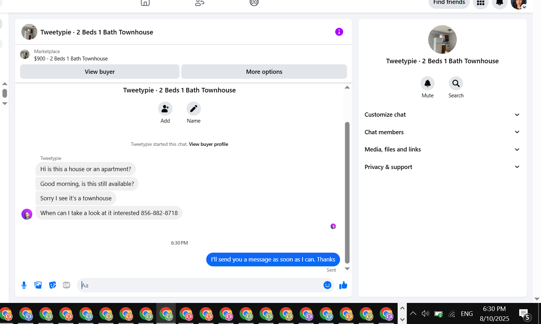Edit chat name with the pencil icon

coord(194,109)
